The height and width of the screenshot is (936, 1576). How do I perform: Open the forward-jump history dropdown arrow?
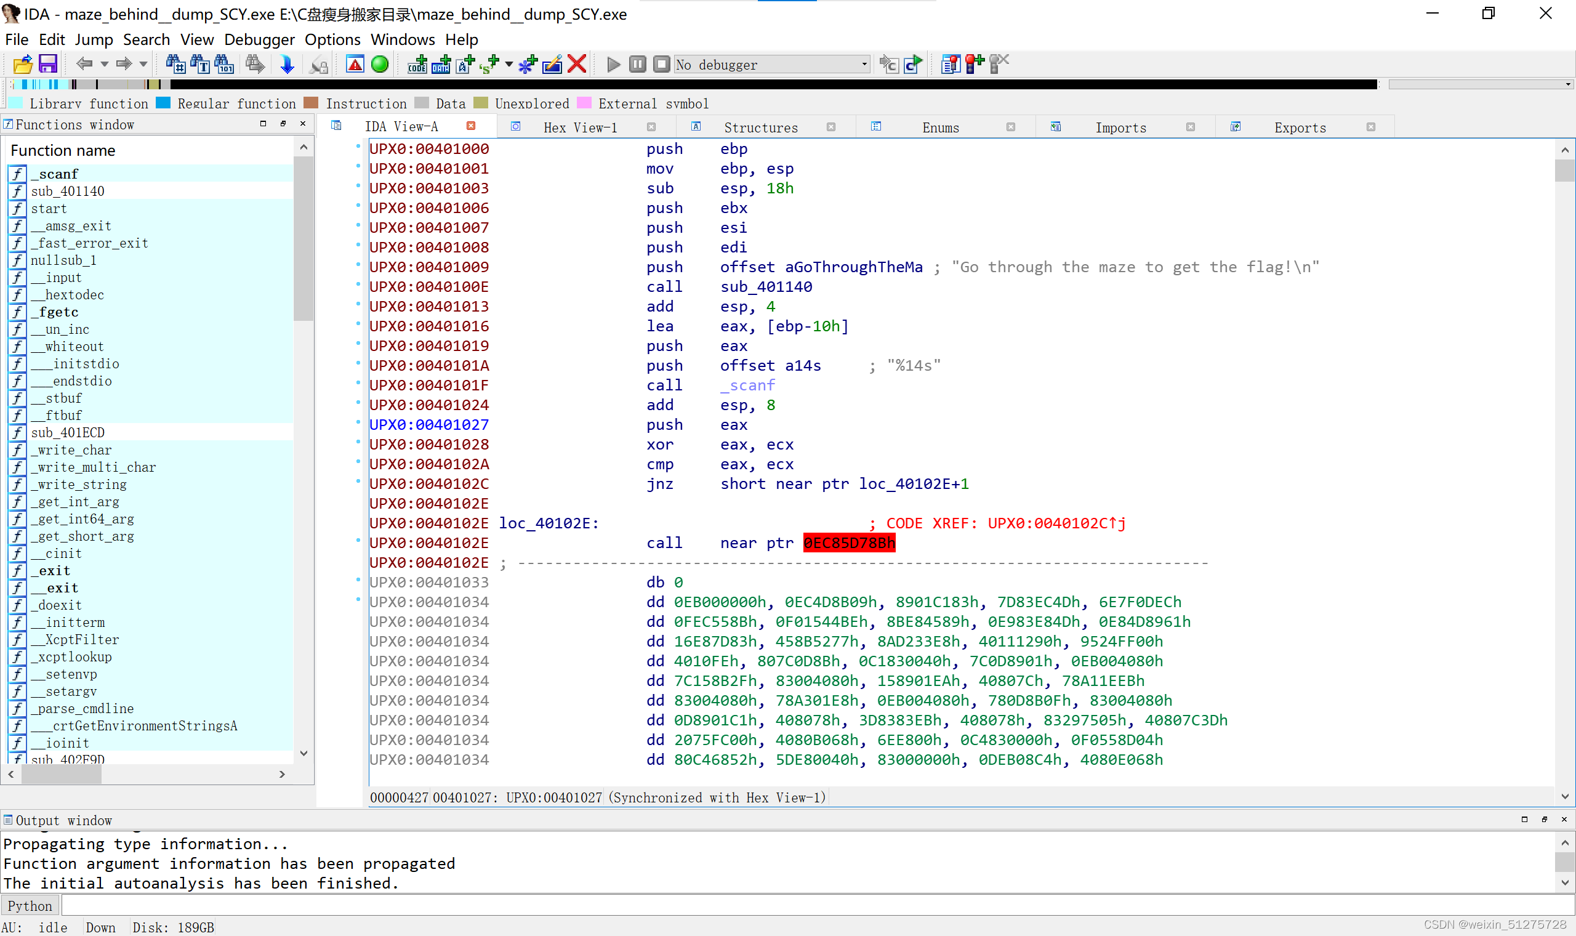pos(143,63)
